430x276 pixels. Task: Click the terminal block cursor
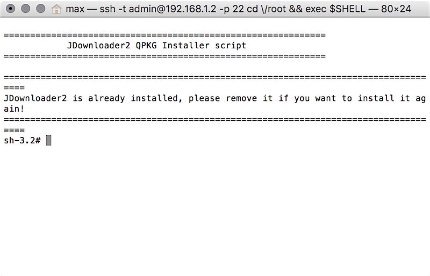pos(48,140)
